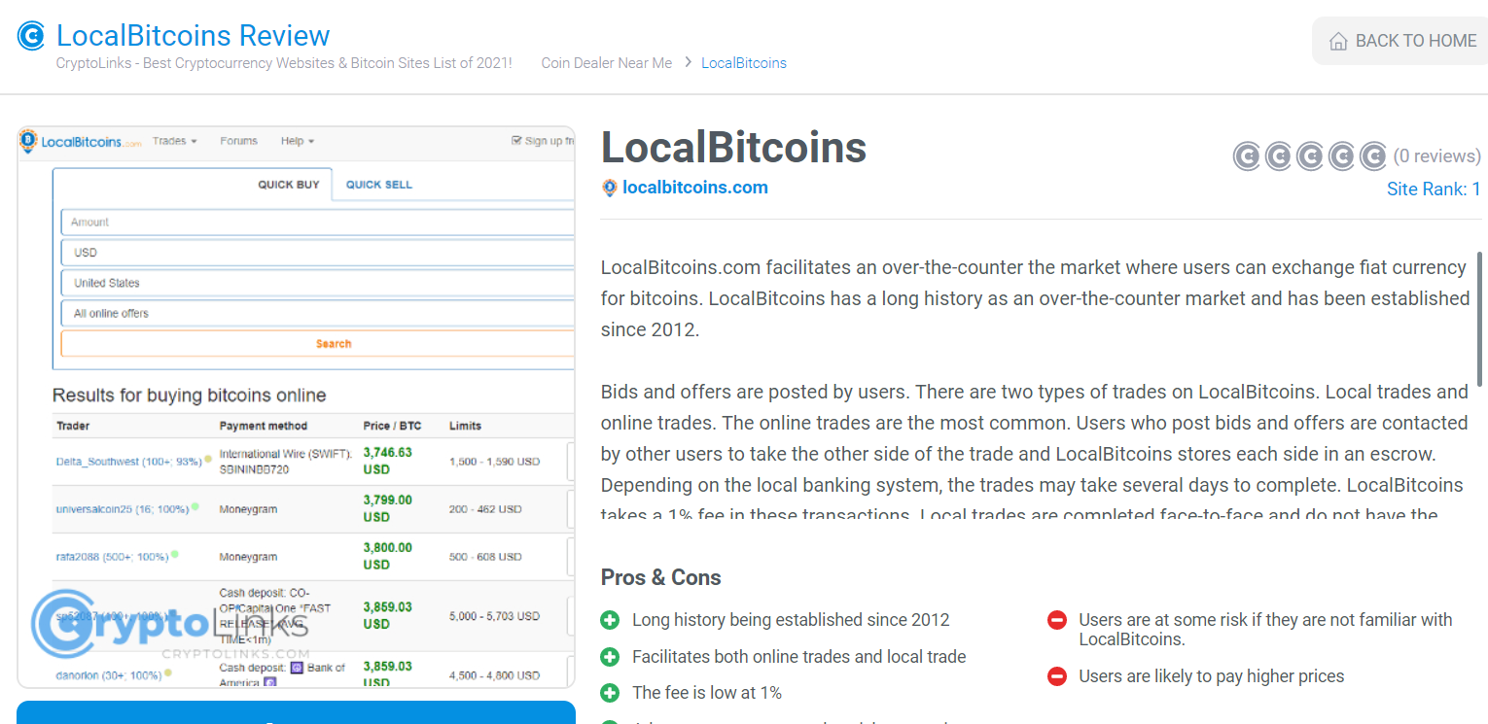
Task: Open the Forums menu item
Action: click(x=238, y=140)
